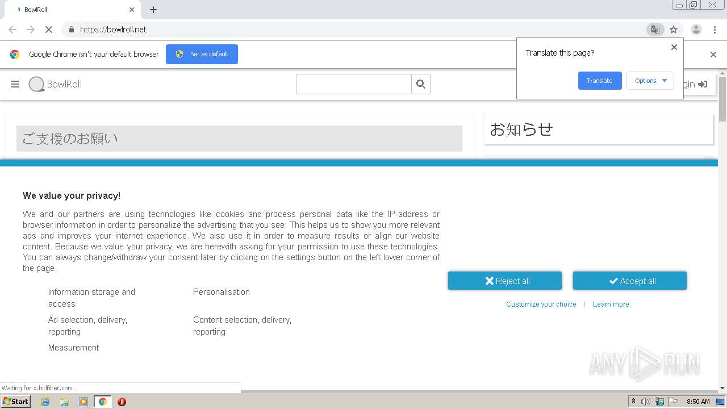Click the page vertical scrollbar thumb
Viewport: 727px width, 409px height.
[722, 99]
